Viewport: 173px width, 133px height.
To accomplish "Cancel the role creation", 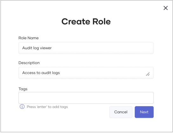I will point(121,112).
